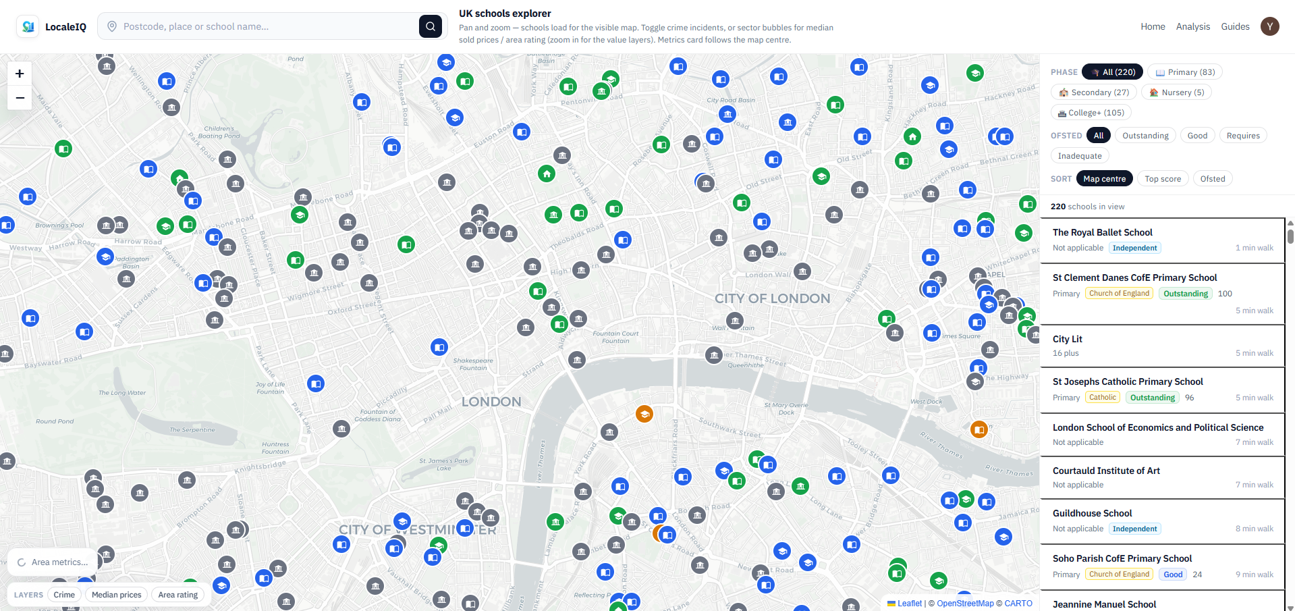The width and height of the screenshot is (1295, 611).
Task: Filter by Nursery (5) phase
Action: (1177, 92)
